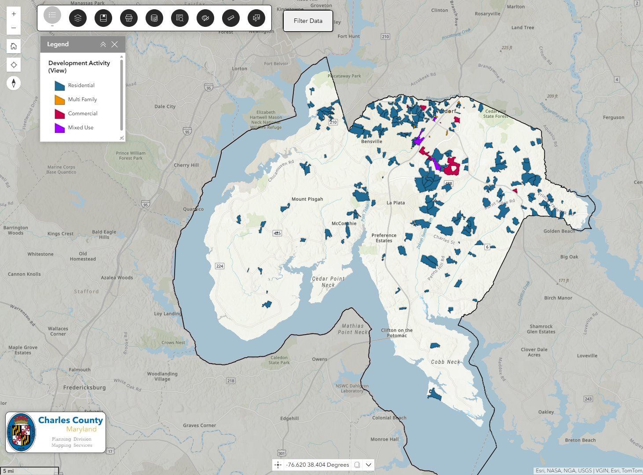643x475 pixels.
Task: Collapse the Legend panel
Action: tap(103, 44)
